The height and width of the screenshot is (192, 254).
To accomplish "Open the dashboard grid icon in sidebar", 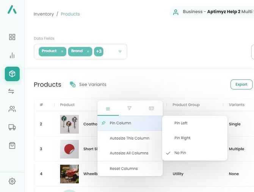I will point(12,37).
